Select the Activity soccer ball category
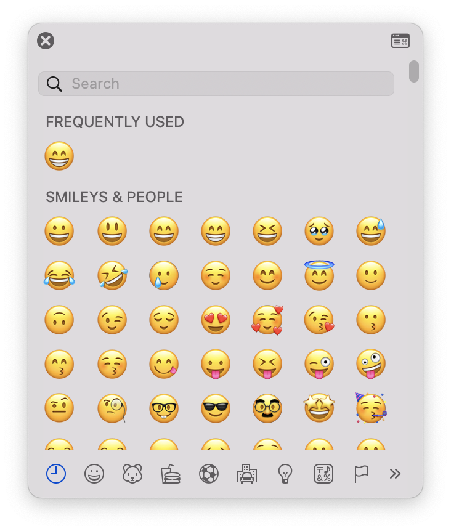Image resolution: width=451 pixels, height=531 pixels. coord(209,474)
